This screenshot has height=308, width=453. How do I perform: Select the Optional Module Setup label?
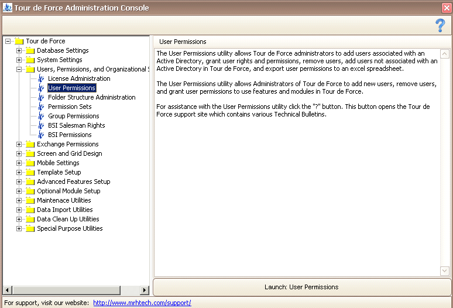coord(68,191)
